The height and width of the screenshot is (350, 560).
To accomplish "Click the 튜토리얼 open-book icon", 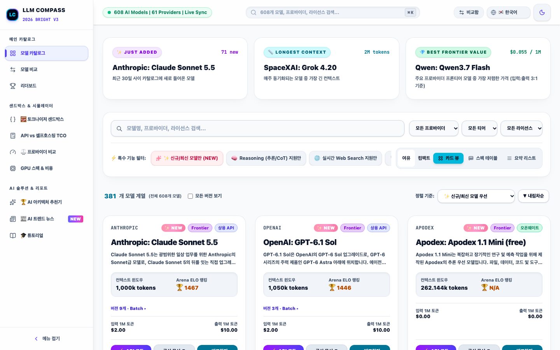I will pyautogui.click(x=13, y=236).
